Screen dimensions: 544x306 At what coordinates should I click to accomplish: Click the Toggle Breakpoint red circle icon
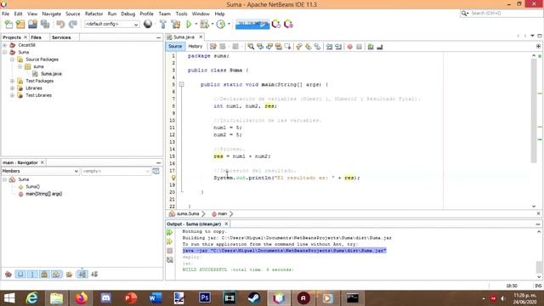(x=349, y=47)
